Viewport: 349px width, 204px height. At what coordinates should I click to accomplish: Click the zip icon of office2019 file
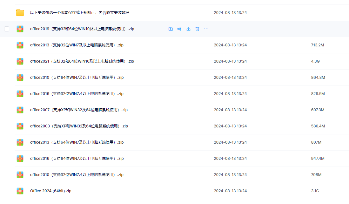click(x=20, y=29)
